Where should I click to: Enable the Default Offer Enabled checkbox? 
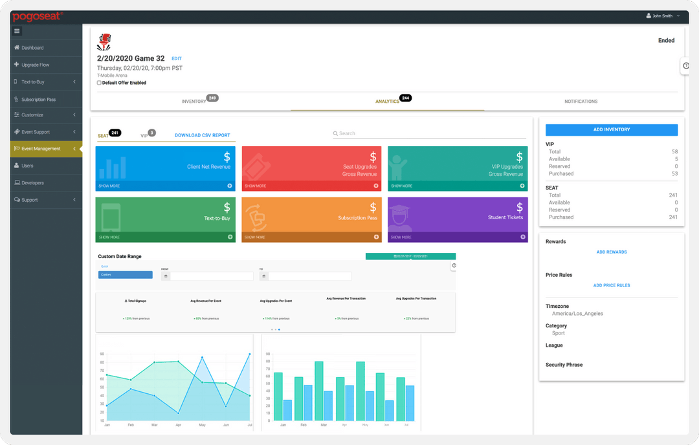(x=99, y=83)
